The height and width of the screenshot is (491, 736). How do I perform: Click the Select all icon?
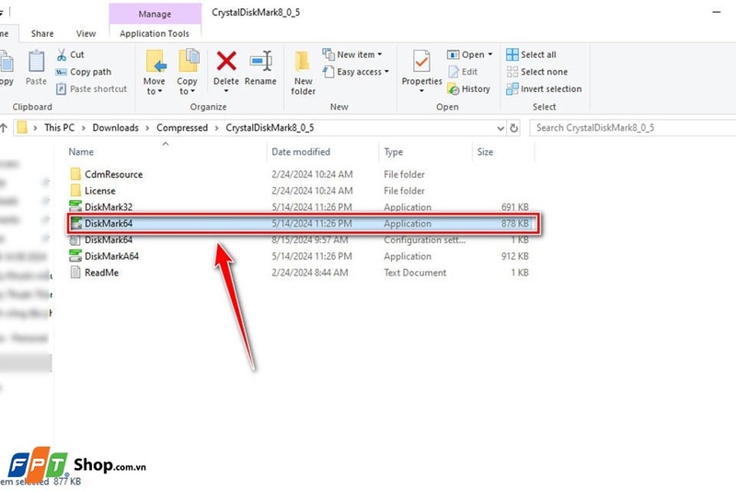[512, 54]
